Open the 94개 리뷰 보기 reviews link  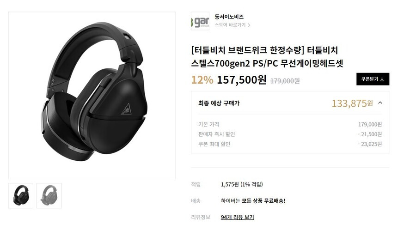[237, 217]
